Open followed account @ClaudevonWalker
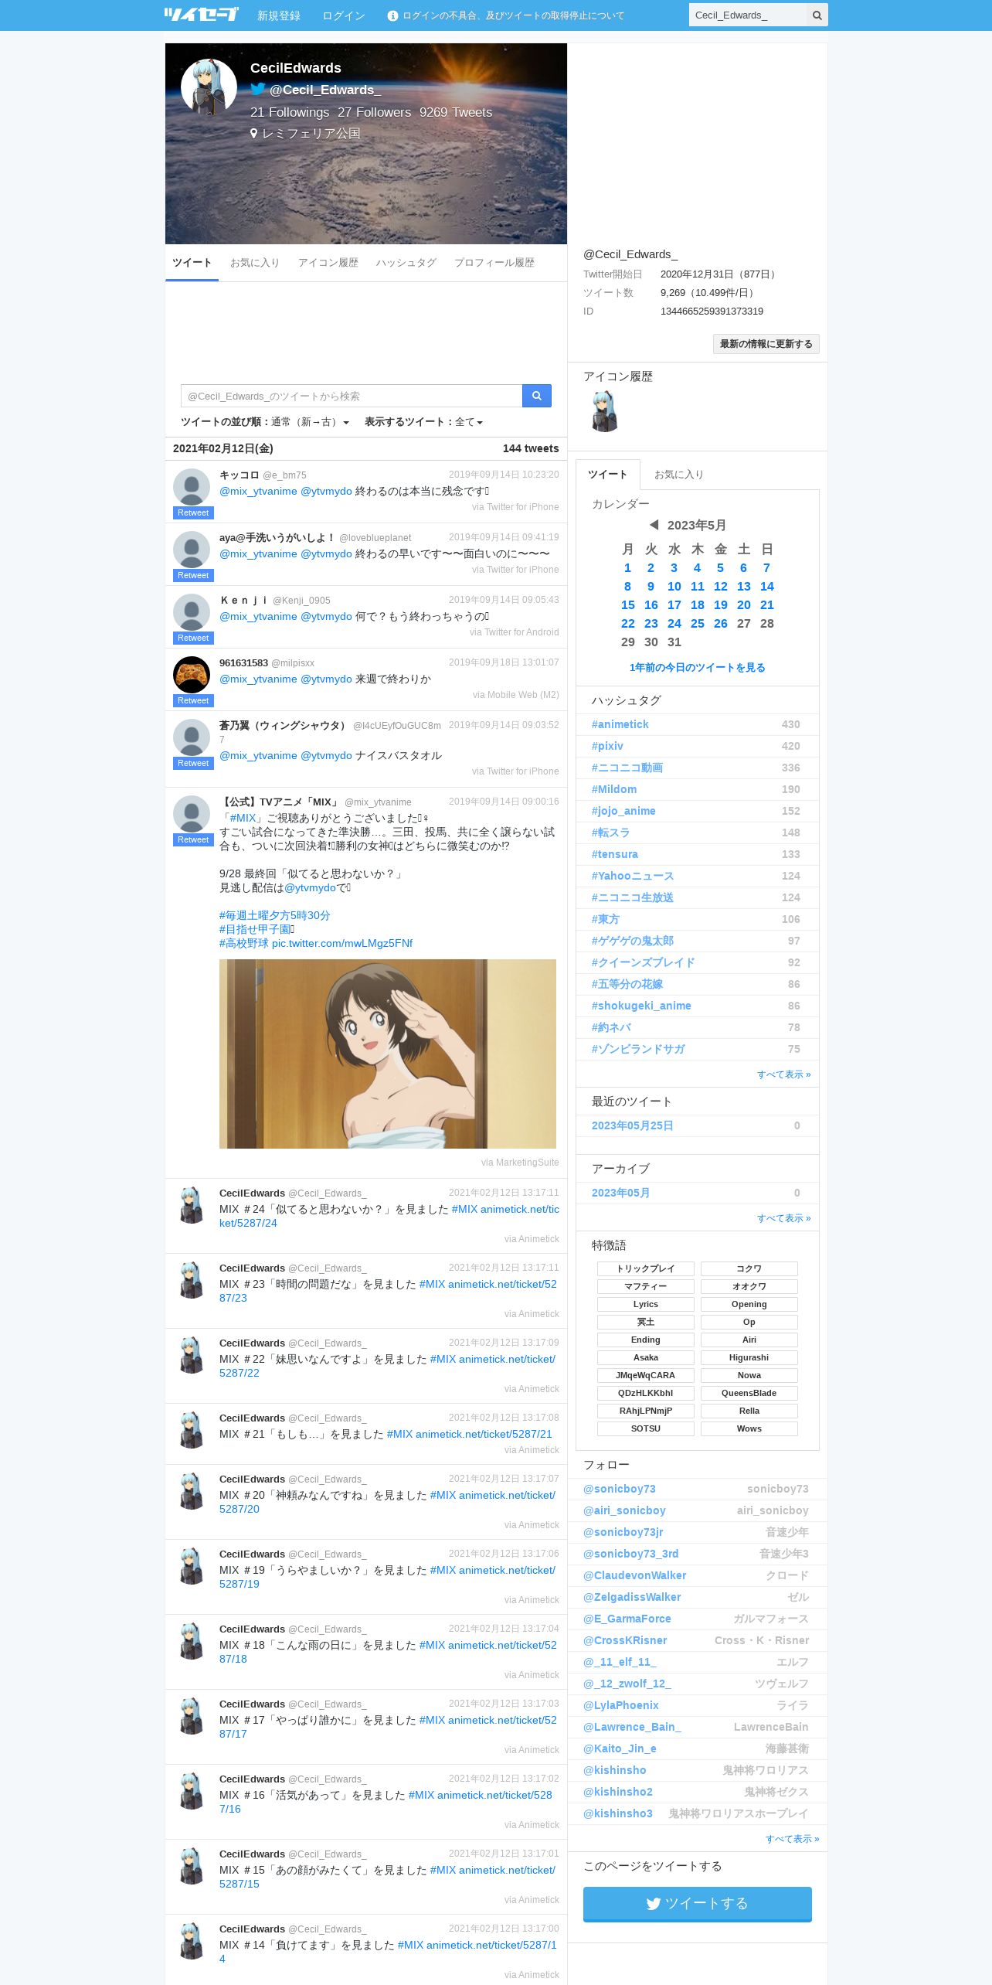The height and width of the screenshot is (1985, 992). pos(635,1575)
